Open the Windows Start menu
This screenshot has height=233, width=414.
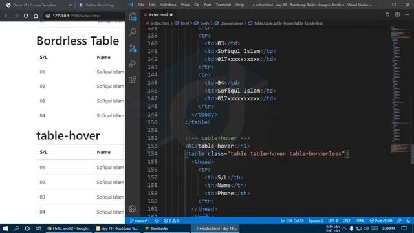coord(5,228)
